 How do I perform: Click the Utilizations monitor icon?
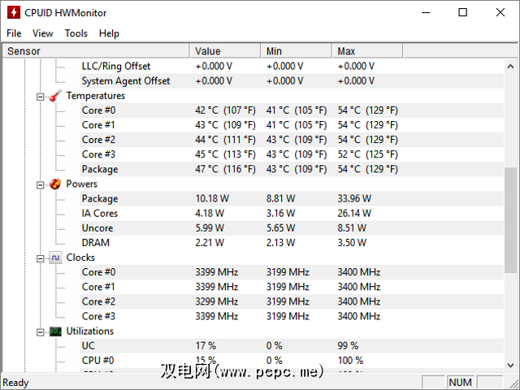pos(55,331)
